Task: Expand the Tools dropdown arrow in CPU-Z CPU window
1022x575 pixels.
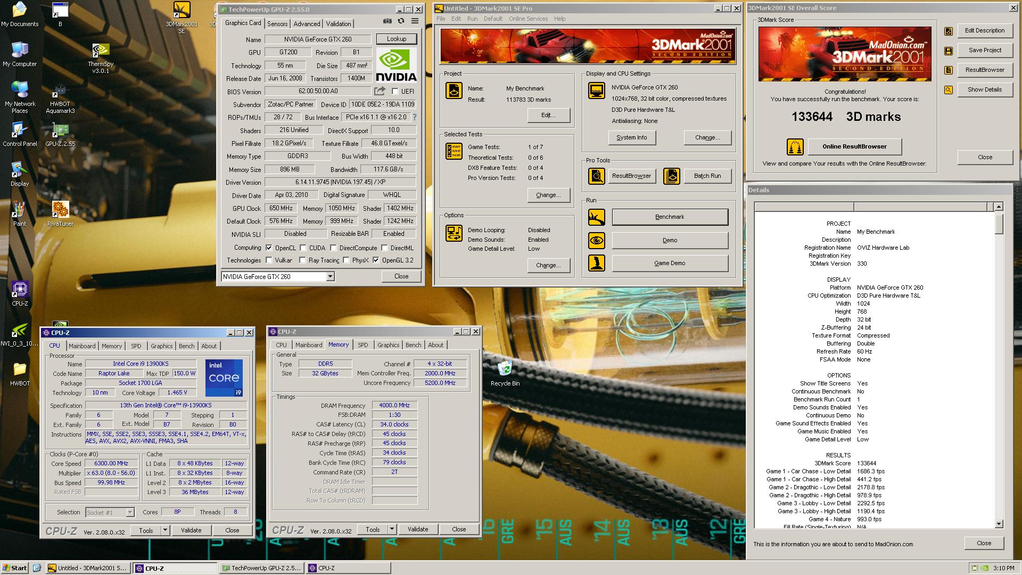Action: pos(165,530)
